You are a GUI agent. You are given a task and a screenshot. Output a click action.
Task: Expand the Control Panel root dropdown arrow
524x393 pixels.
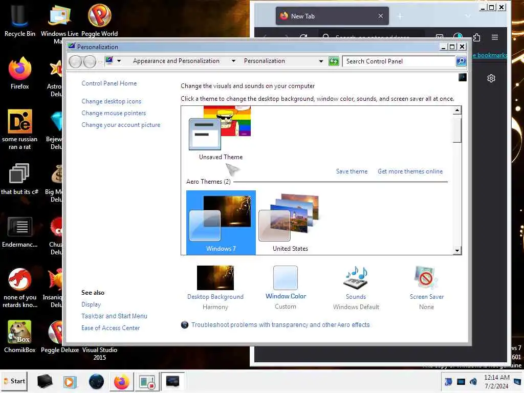pos(119,61)
